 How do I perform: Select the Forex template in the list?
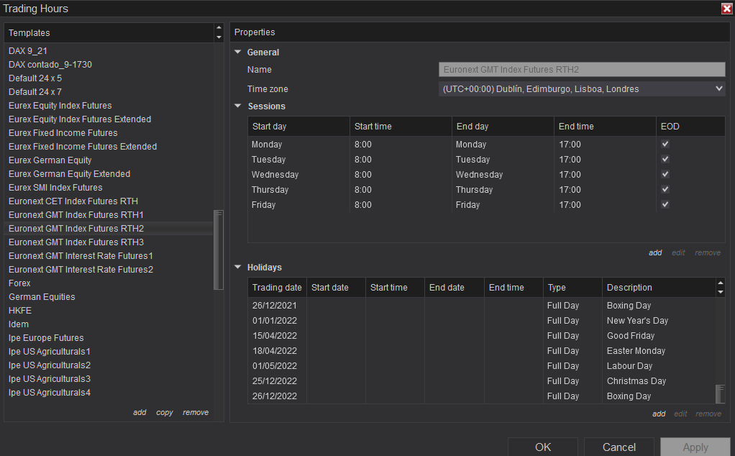(20, 283)
